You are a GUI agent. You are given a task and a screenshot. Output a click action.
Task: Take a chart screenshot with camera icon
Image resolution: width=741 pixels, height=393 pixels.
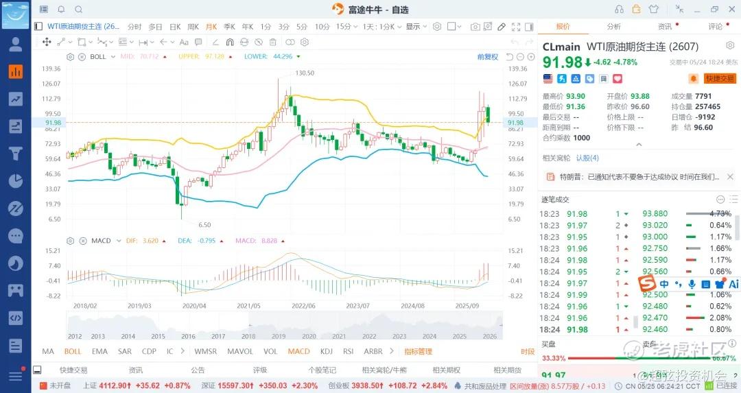475,27
